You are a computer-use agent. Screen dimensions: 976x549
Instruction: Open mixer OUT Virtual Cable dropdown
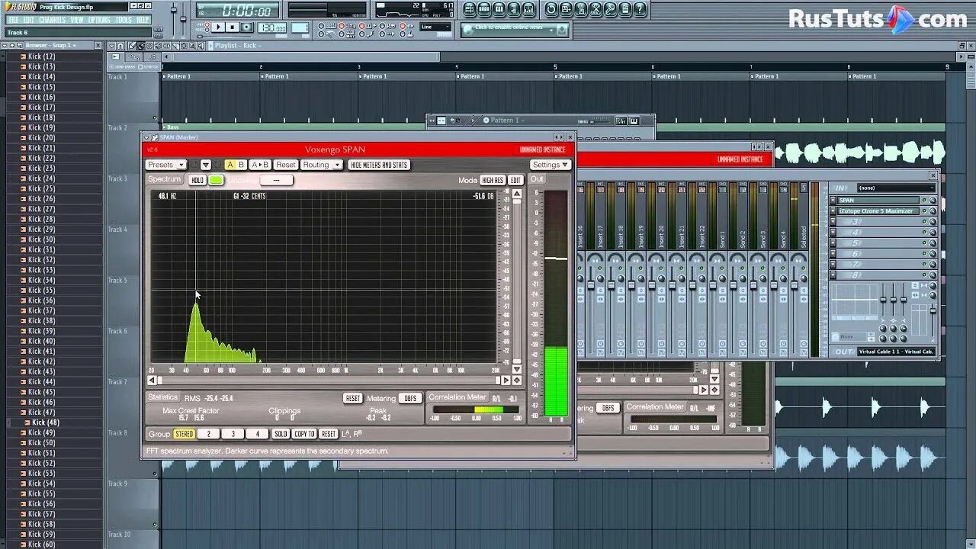[897, 352]
